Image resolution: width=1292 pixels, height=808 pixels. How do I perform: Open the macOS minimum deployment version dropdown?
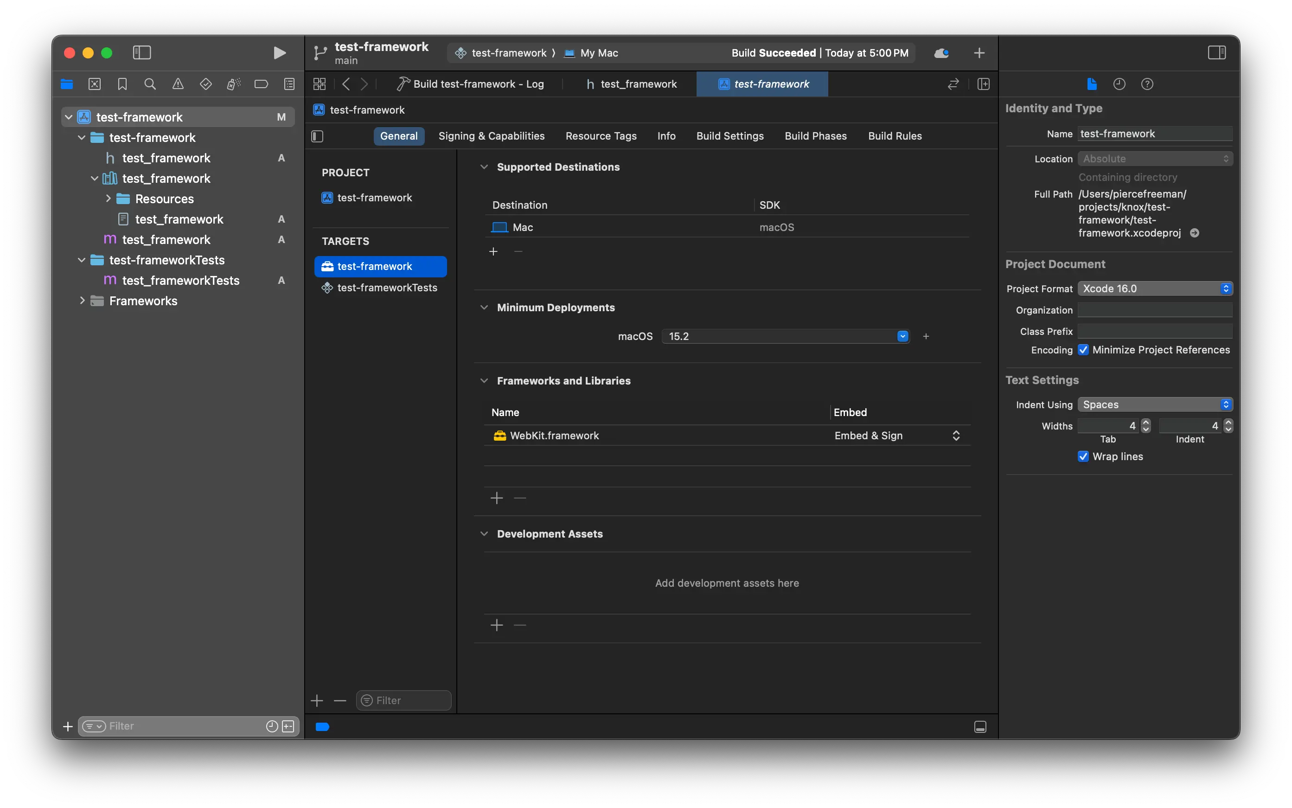tap(902, 336)
